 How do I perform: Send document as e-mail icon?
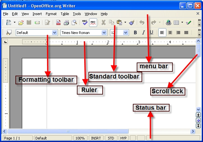37,23
